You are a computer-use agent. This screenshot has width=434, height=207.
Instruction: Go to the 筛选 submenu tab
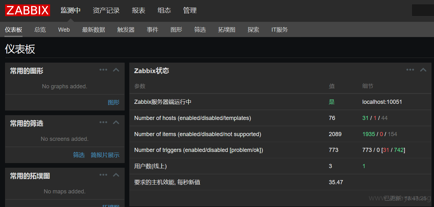click(200, 30)
